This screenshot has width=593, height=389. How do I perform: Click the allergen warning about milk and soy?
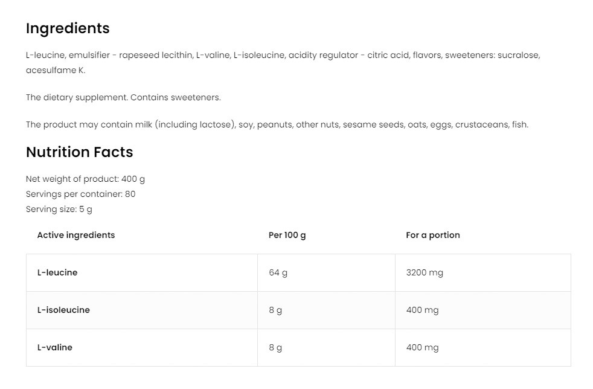point(277,125)
